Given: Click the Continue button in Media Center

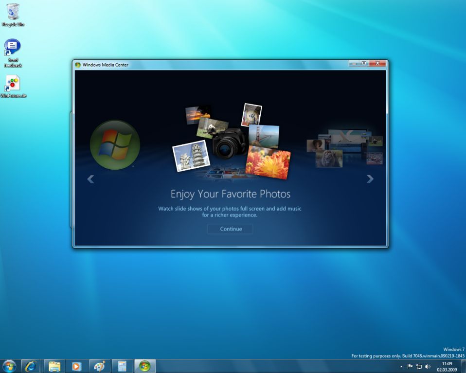Looking at the screenshot, I should pos(230,229).
